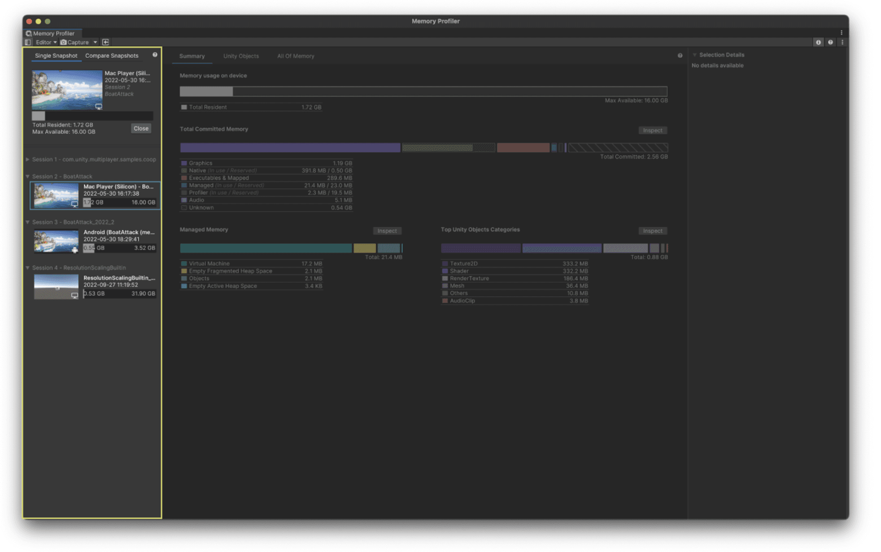Viewport: 881px width, 552px height.
Task: Switch to Single Snapshot tab
Action: (56, 56)
